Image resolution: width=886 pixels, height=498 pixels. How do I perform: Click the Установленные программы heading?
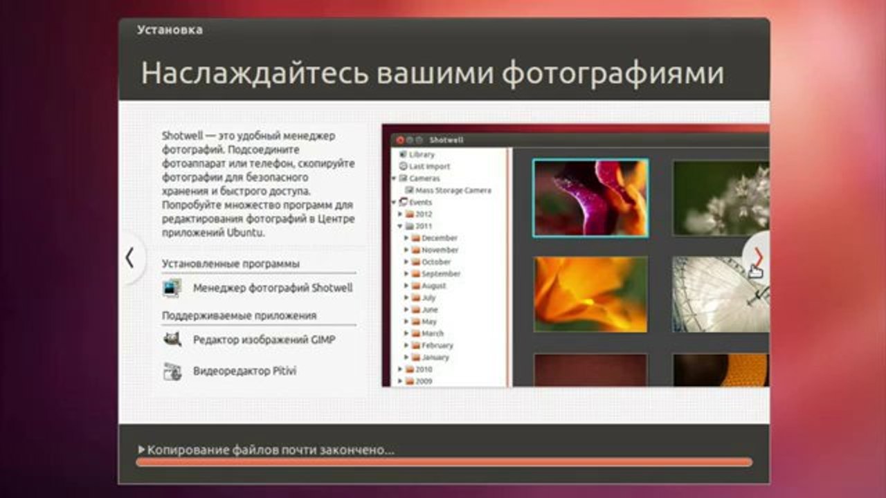(x=230, y=264)
